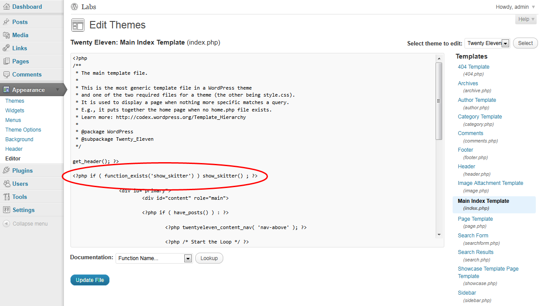Open the Footer template file
Image resolution: width=545 pixels, height=306 pixels.
pyautogui.click(x=466, y=150)
